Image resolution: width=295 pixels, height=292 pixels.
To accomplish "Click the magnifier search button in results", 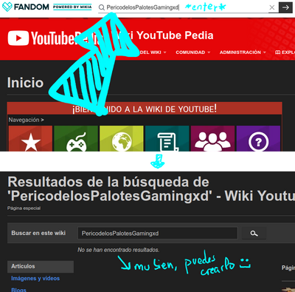I will coord(254,233).
